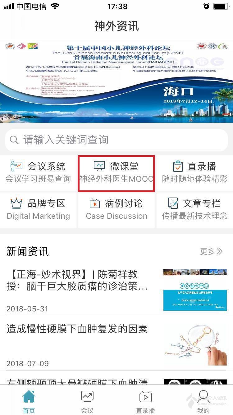Open article 脑干巨大胶质瘤的诊治策略
The height and width of the screenshot is (415, 233).
click(77, 280)
